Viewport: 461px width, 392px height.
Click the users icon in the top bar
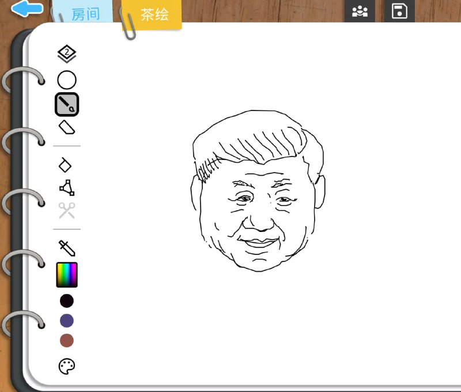pyautogui.click(x=360, y=10)
